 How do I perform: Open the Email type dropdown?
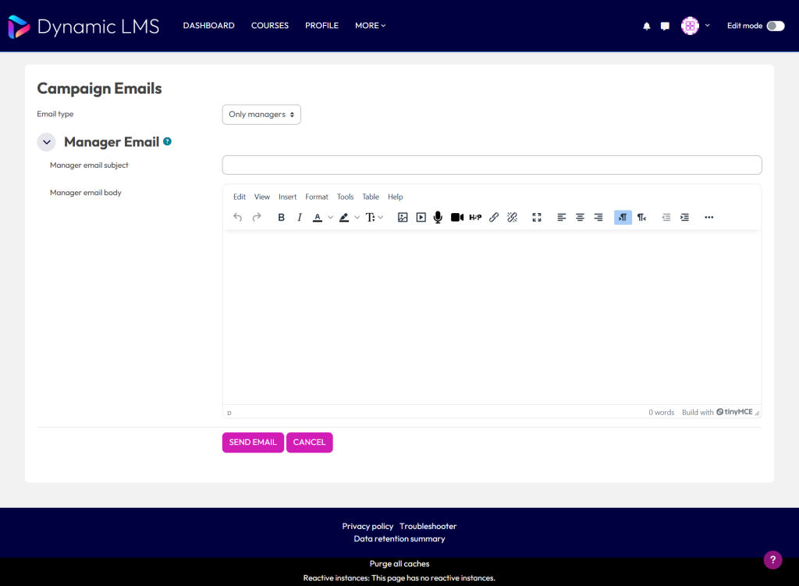click(x=261, y=115)
